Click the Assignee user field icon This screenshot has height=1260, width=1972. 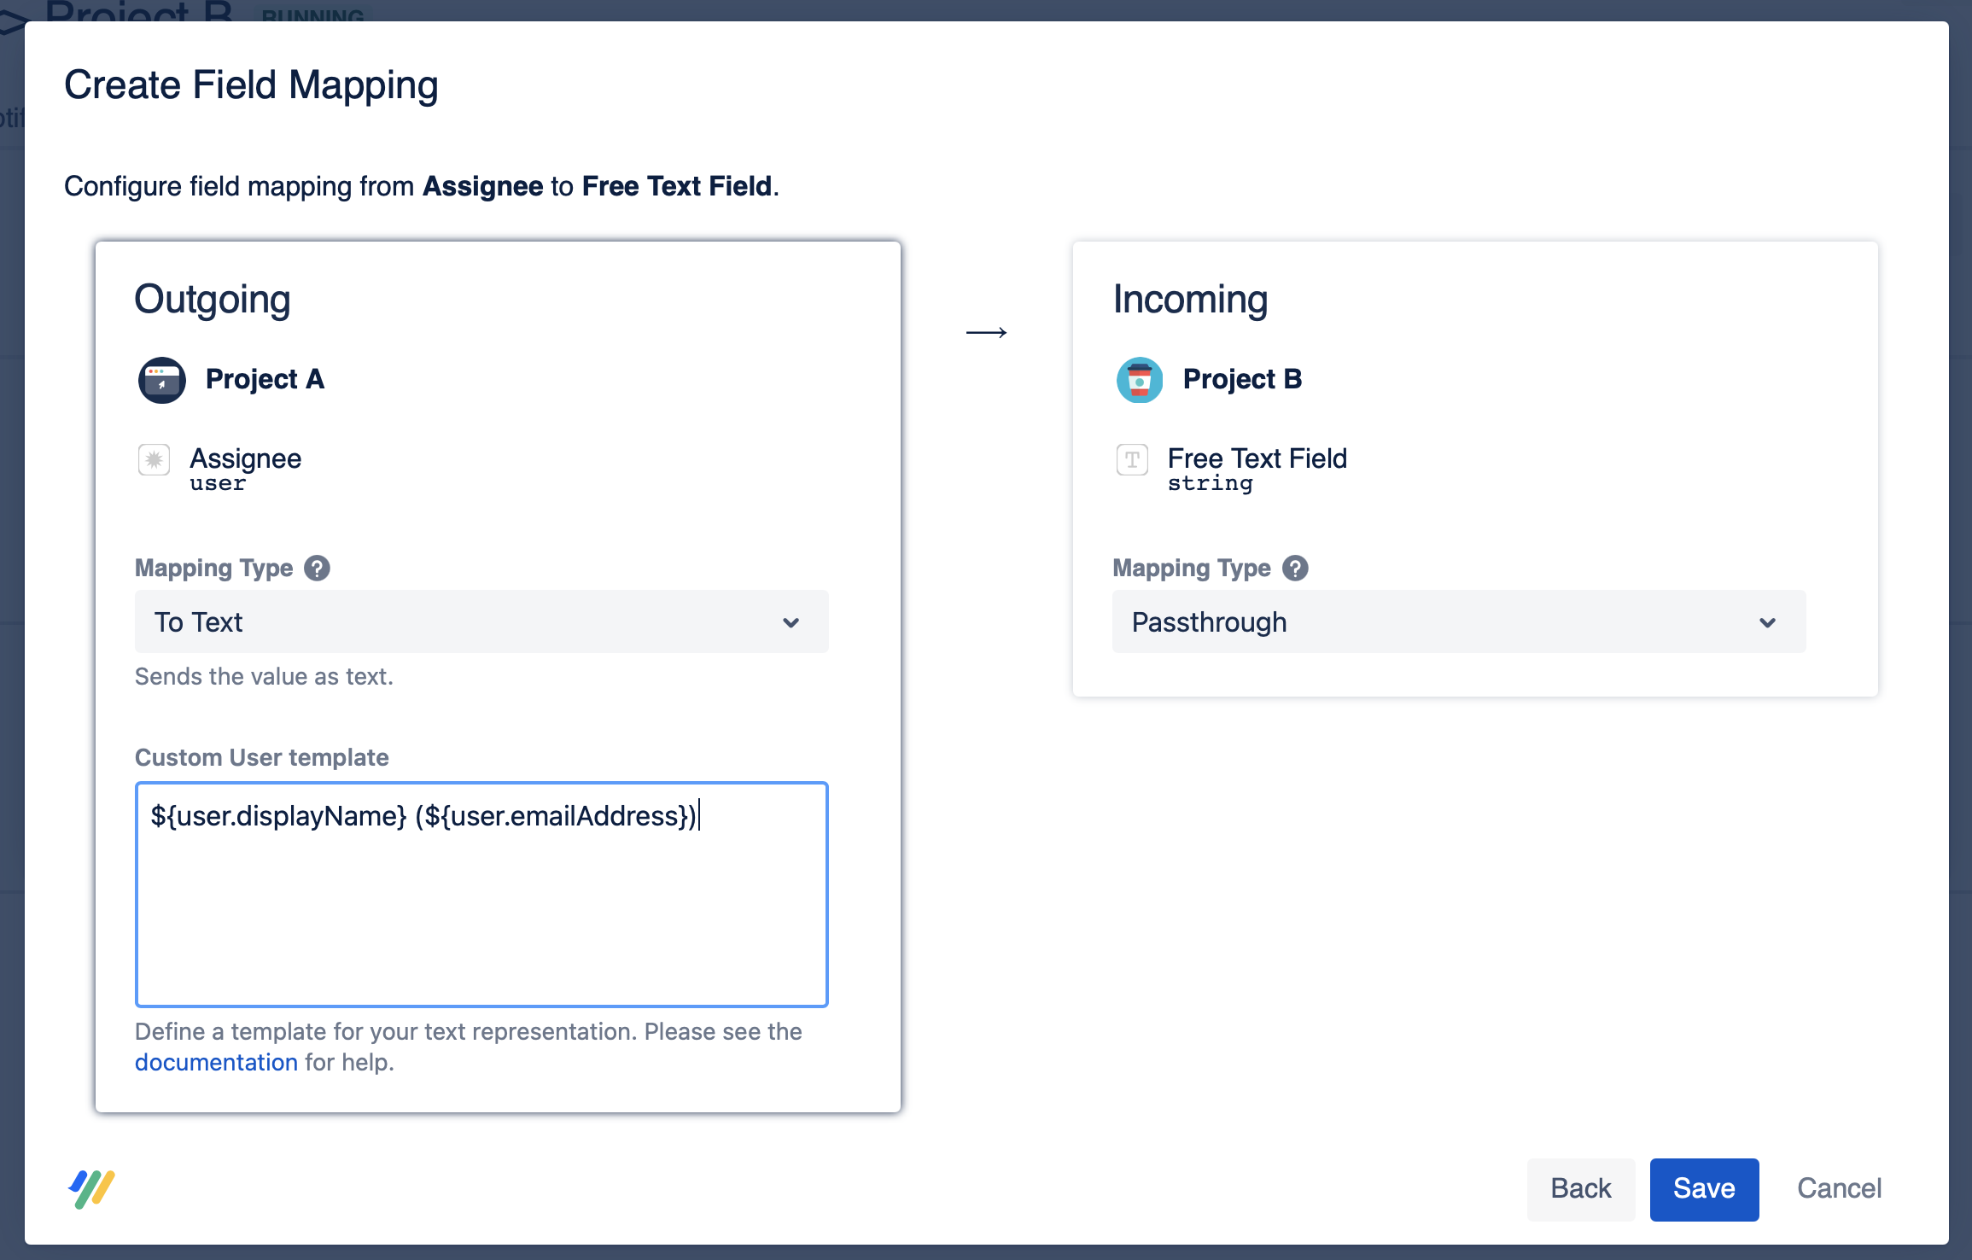click(154, 460)
